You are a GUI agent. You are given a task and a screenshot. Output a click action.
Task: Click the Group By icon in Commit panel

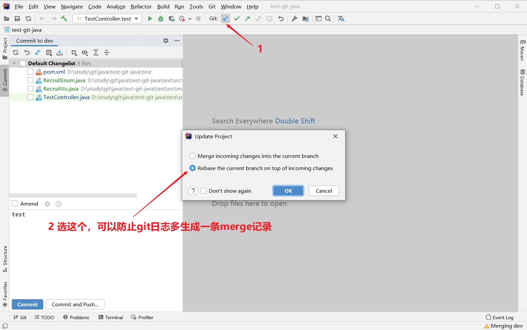74,52
